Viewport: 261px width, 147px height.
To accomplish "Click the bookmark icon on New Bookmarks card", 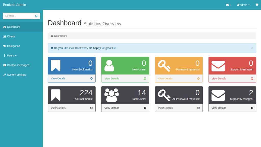I will (56, 66).
